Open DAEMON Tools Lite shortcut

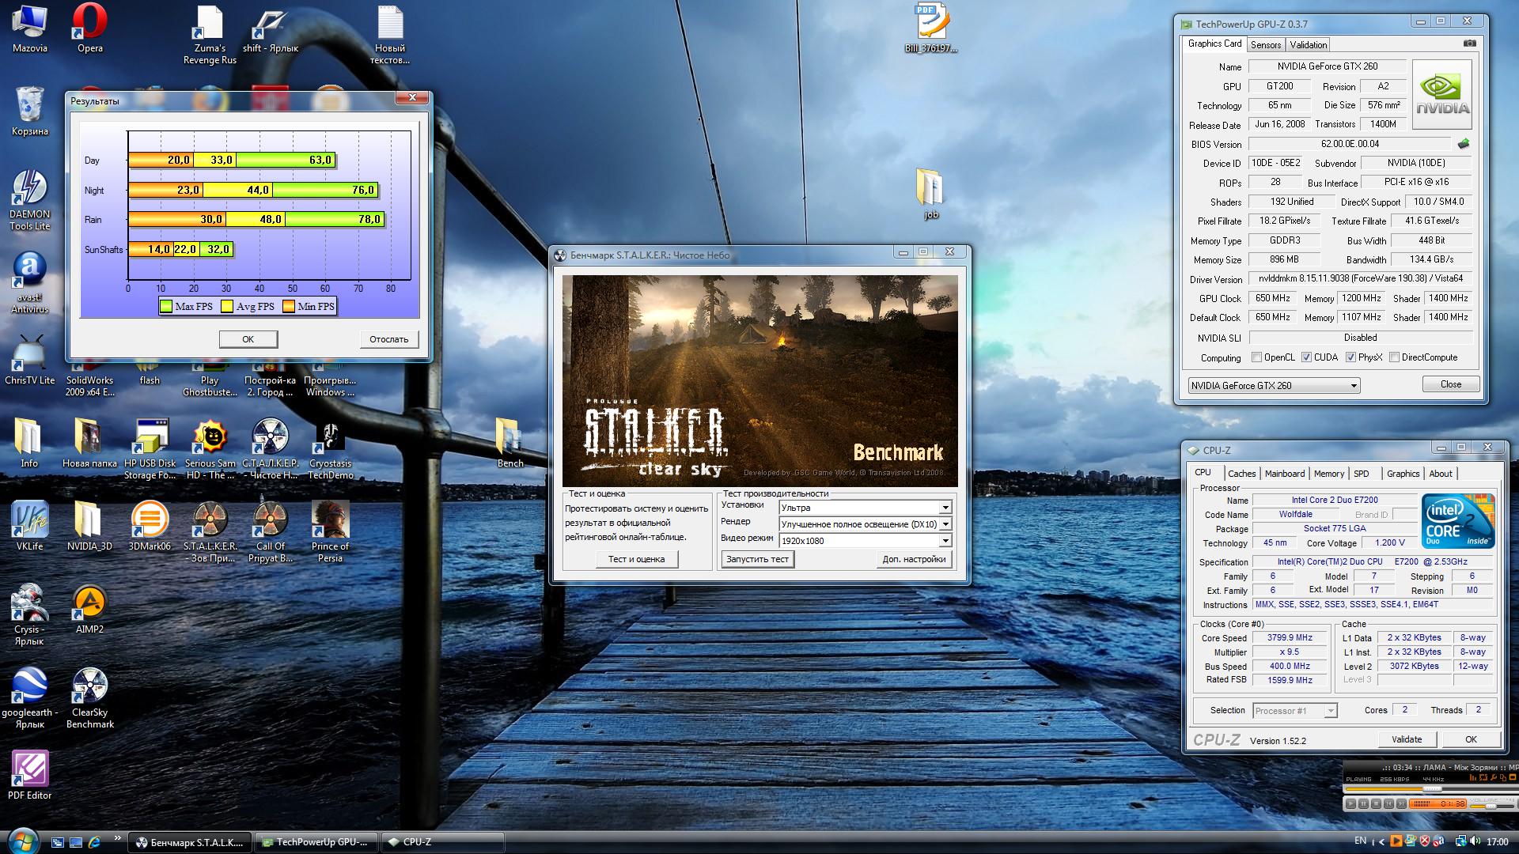[29, 201]
